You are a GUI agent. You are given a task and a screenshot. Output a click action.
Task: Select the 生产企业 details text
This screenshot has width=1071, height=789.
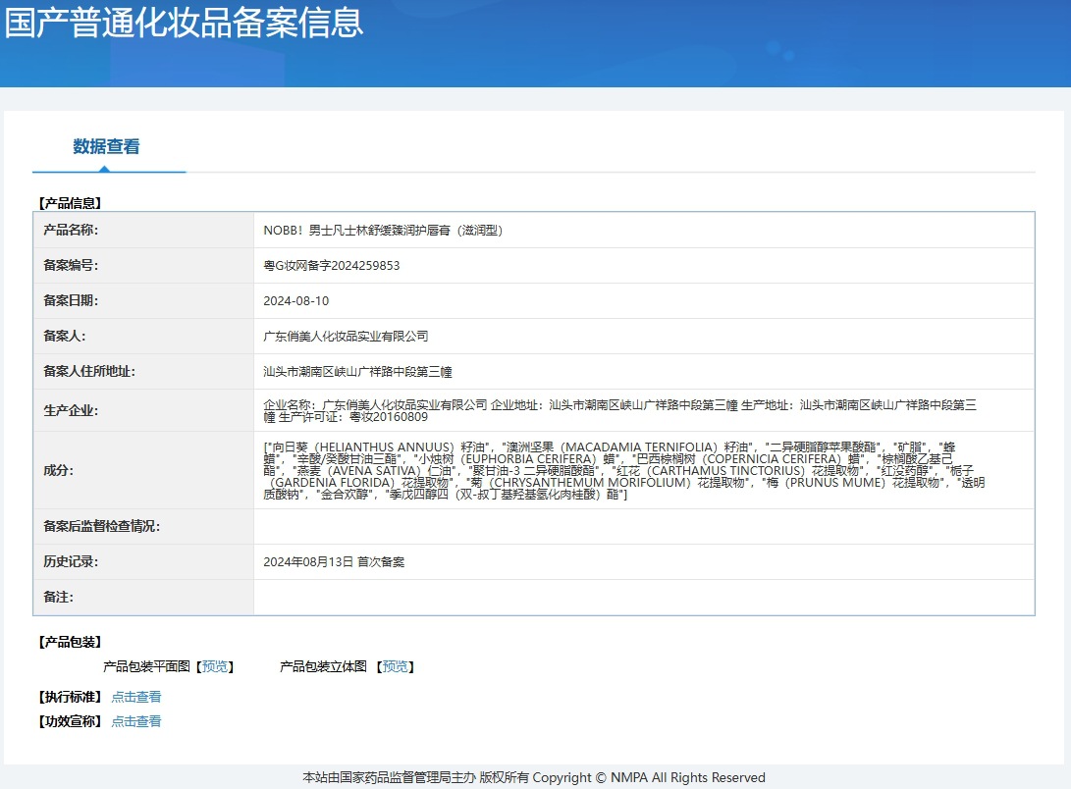[x=620, y=411]
